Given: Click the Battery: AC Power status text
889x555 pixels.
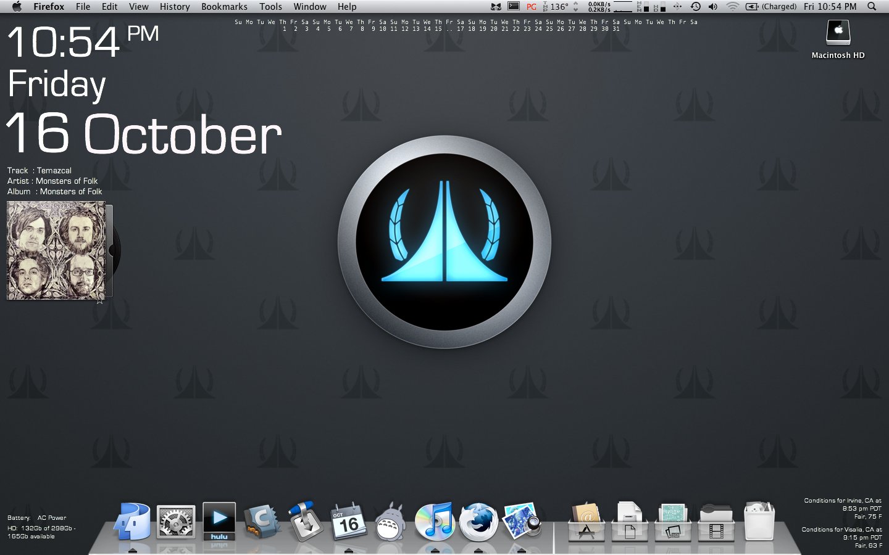Looking at the screenshot, I should 36,518.
